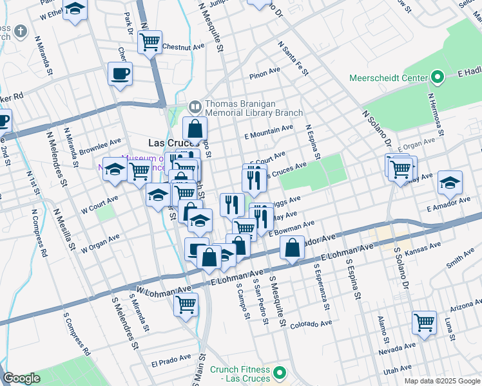This screenshot has width=482, height=386.
Task: Open the shopping cart marker near Arizona Ave
Action: pyautogui.click(x=424, y=322)
